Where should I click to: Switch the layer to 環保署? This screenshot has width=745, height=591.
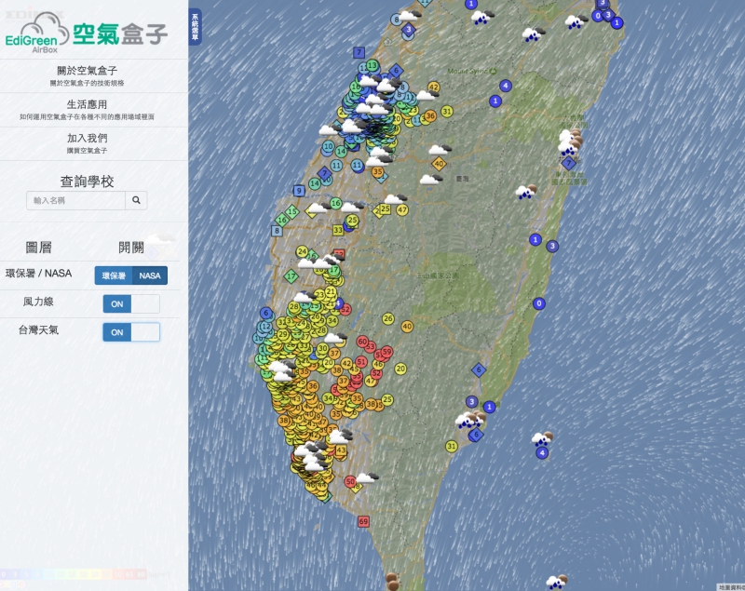coord(114,275)
